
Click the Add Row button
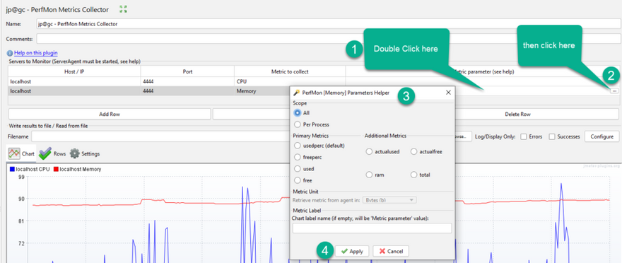[109, 115]
